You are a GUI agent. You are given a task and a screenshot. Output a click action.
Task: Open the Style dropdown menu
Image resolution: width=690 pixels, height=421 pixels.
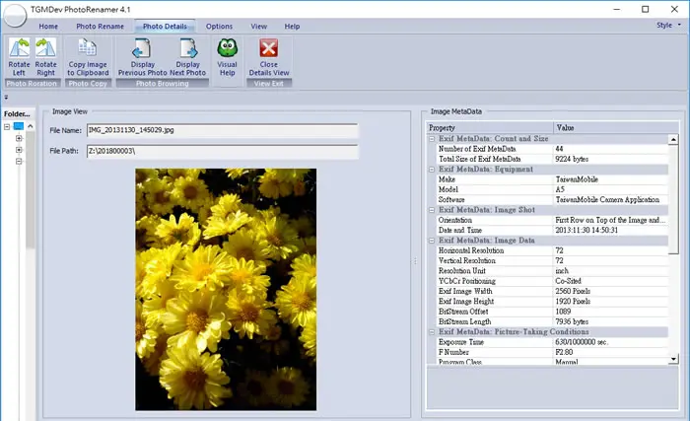pyautogui.click(x=668, y=25)
